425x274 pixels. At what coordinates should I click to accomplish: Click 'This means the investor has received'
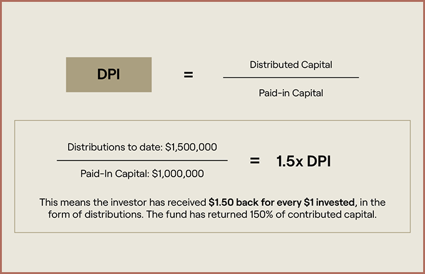(123, 202)
